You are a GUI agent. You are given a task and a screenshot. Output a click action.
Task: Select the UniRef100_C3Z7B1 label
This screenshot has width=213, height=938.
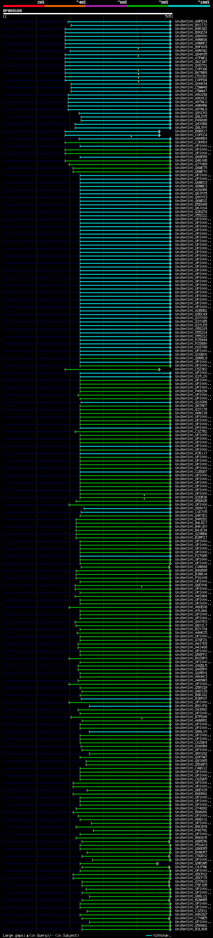(191, 431)
